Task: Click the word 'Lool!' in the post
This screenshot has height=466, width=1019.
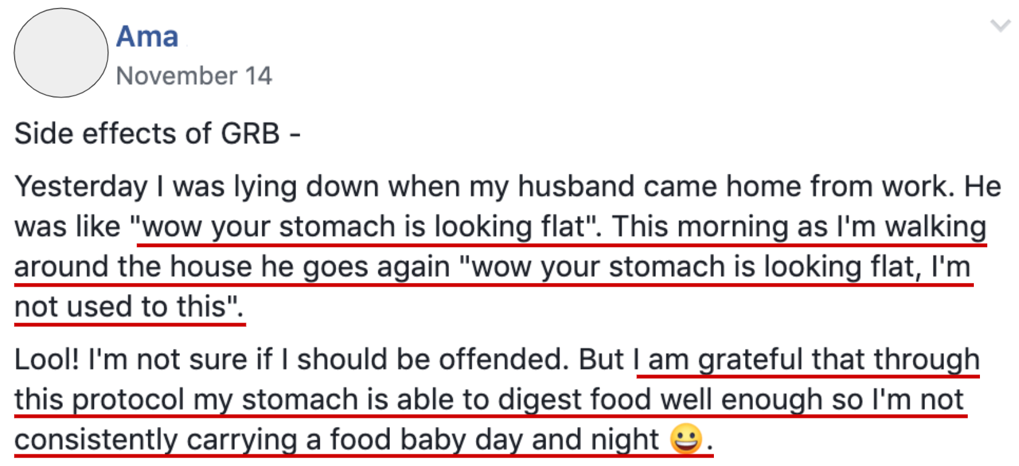Action: (47, 359)
